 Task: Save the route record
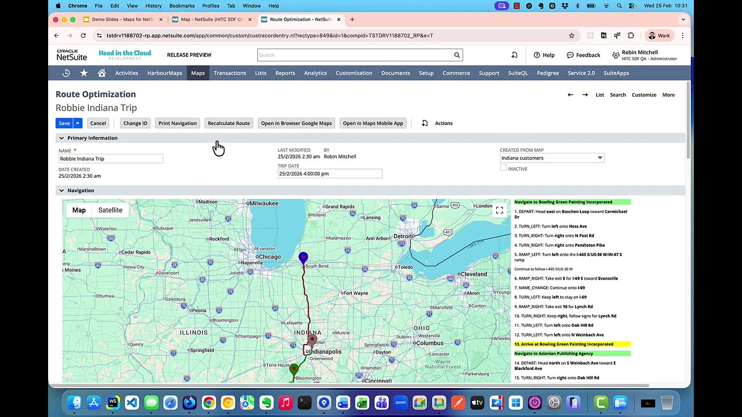[x=64, y=123]
